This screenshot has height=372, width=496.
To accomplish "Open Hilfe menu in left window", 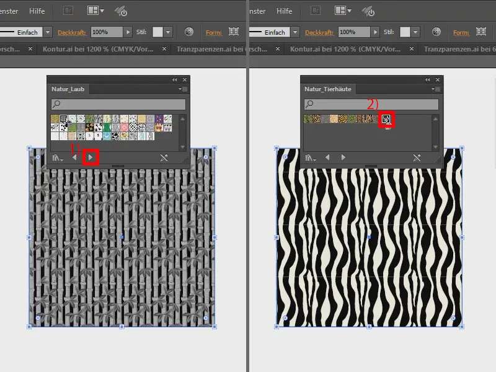I will point(37,11).
